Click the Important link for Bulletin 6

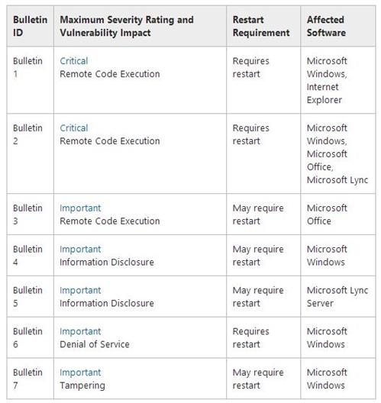[80, 331]
